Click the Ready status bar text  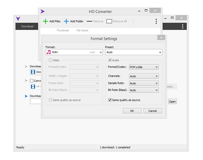[x=20, y=147]
